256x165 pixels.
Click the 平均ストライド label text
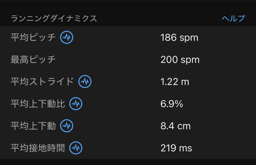click(42, 82)
